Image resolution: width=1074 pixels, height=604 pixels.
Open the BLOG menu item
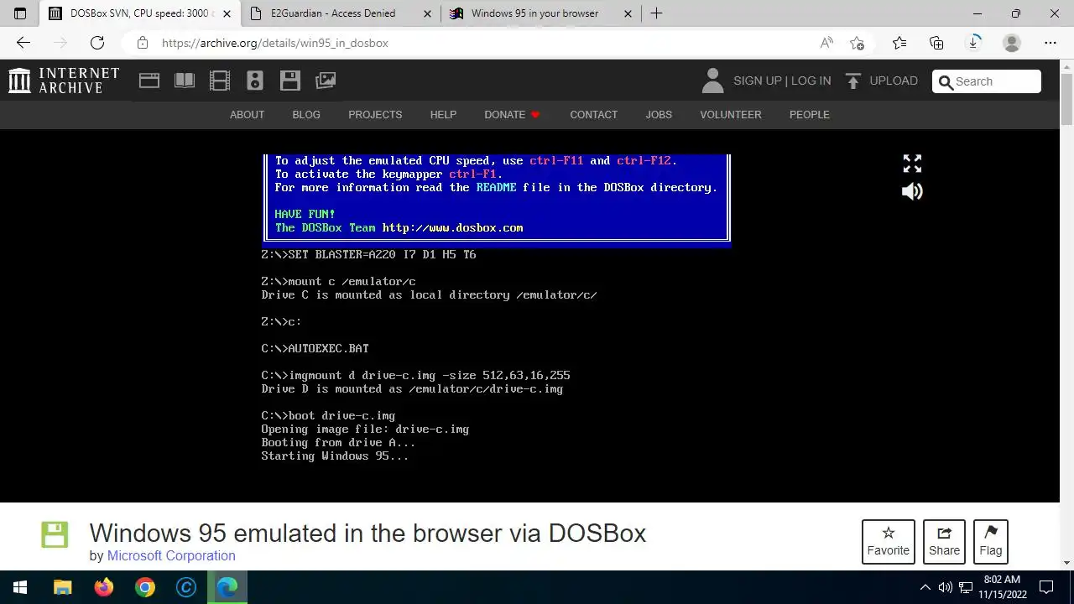coord(306,114)
